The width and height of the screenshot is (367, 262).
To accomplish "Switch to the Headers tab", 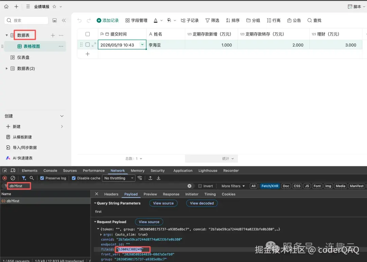I will click(111, 194).
